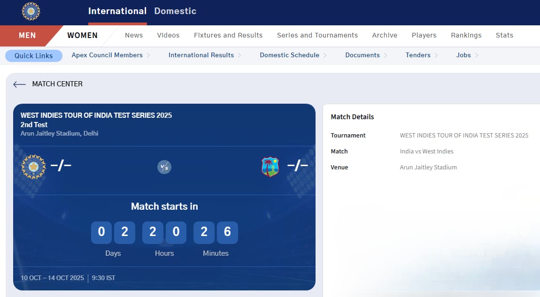Click the BCCI logo in the header
Screen dimensions: 540x297
click(x=31, y=11)
